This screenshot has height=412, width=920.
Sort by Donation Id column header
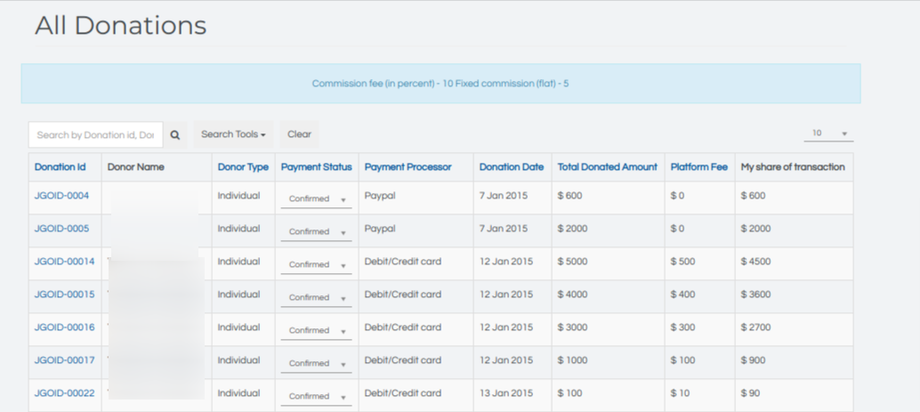61,167
